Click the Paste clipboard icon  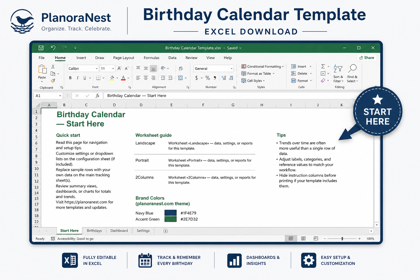pyautogui.click(x=42, y=69)
